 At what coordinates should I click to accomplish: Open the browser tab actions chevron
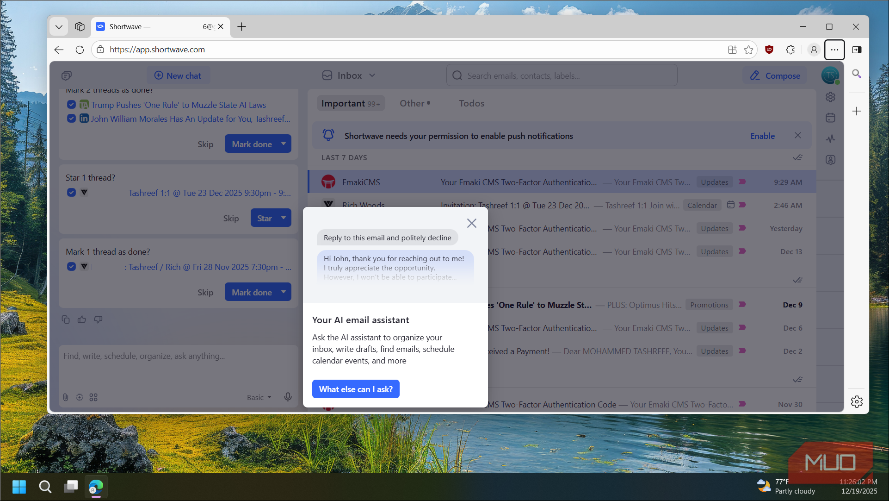tap(59, 27)
